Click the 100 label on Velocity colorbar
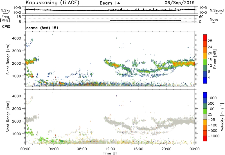The image size is (225, 155). pos(211,109)
